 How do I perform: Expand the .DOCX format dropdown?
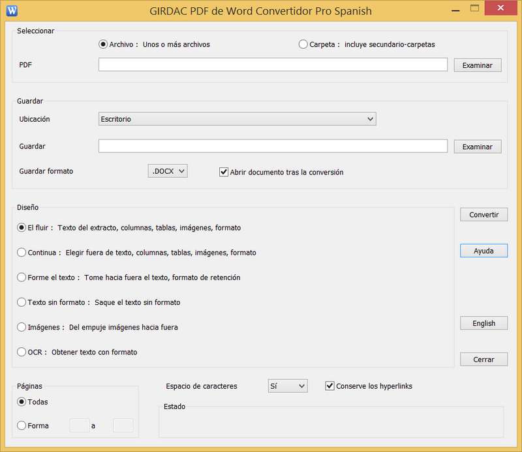click(x=168, y=171)
